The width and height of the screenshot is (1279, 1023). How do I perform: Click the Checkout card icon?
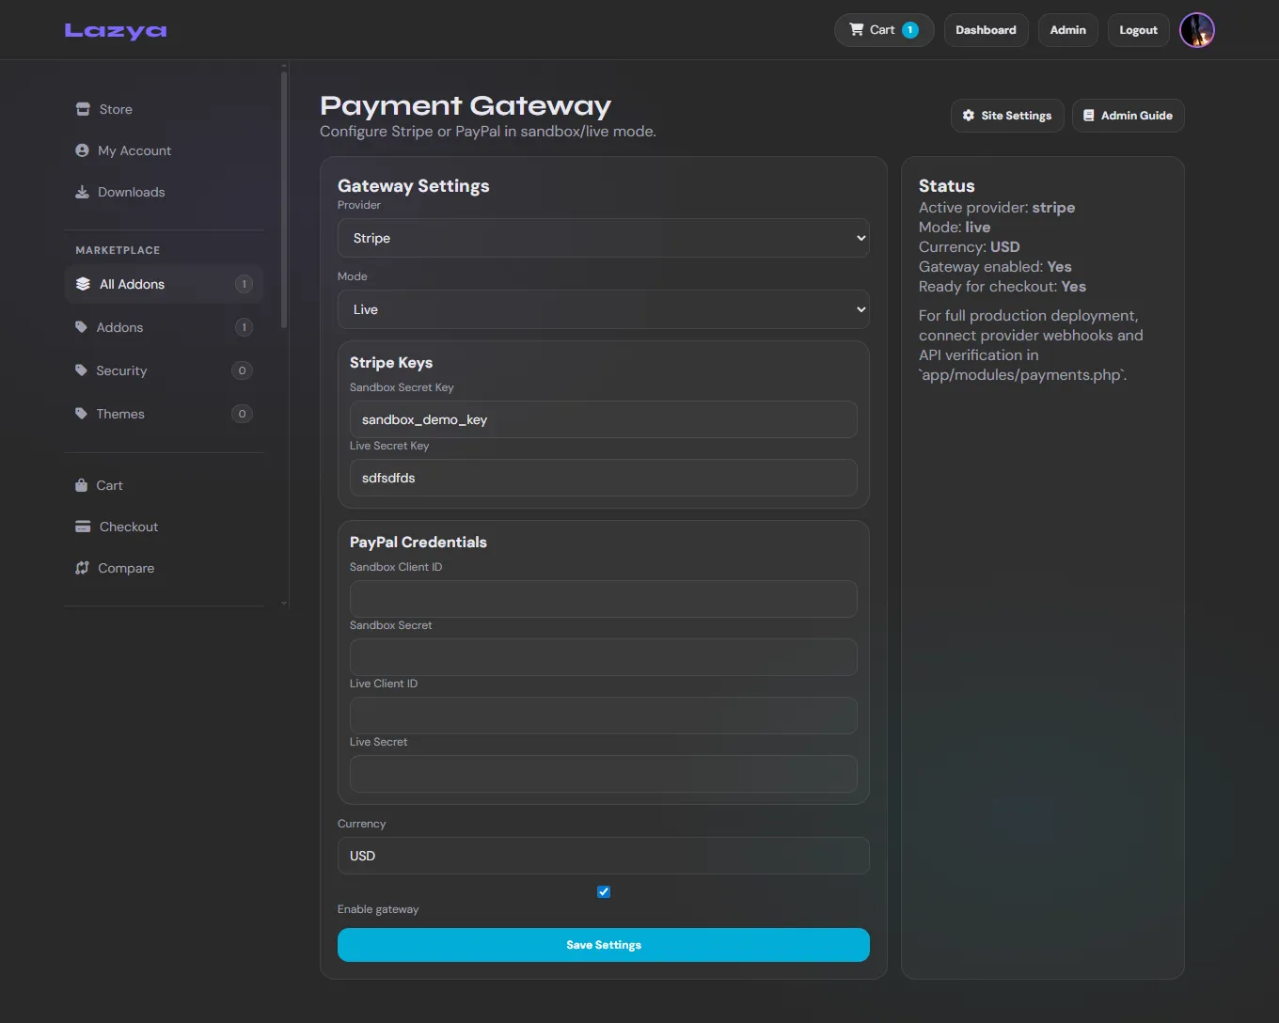[x=83, y=527]
